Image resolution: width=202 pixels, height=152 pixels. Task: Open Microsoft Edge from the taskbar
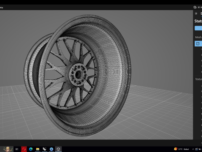[x=31, y=149]
